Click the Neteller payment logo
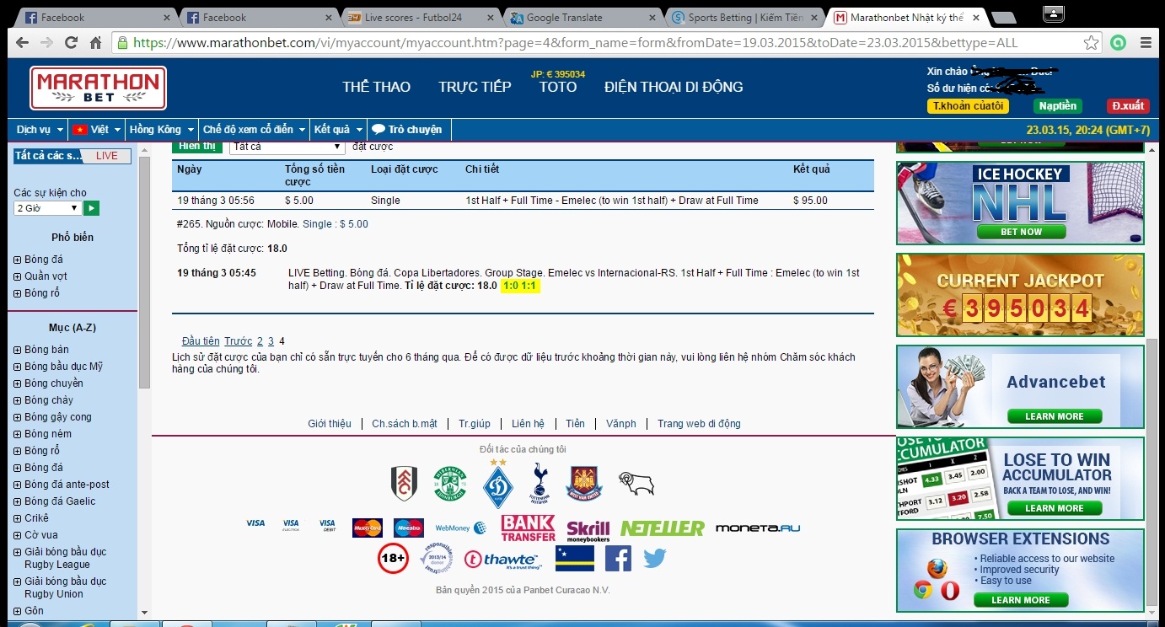Screen dimensions: 1165x627 pyautogui.click(x=663, y=528)
